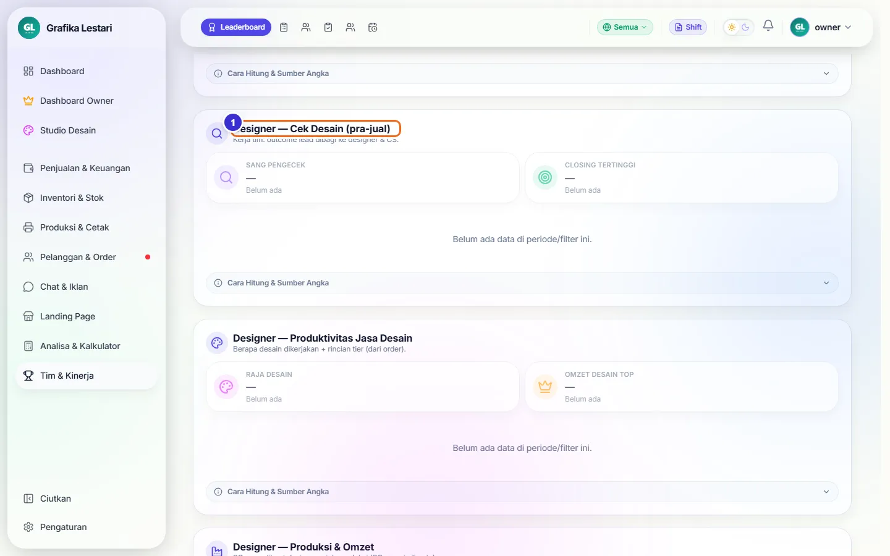Switch to dark mode moon icon

click(x=745, y=27)
